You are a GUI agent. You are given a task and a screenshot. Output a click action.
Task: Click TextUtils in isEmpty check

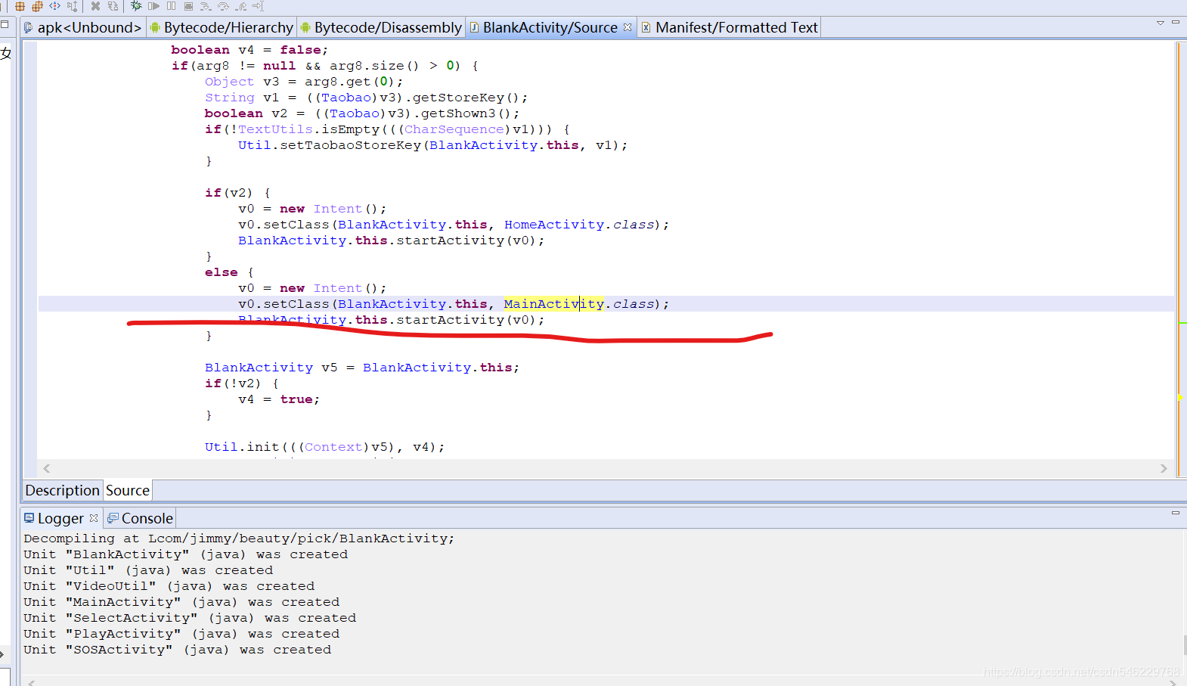[275, 129]
